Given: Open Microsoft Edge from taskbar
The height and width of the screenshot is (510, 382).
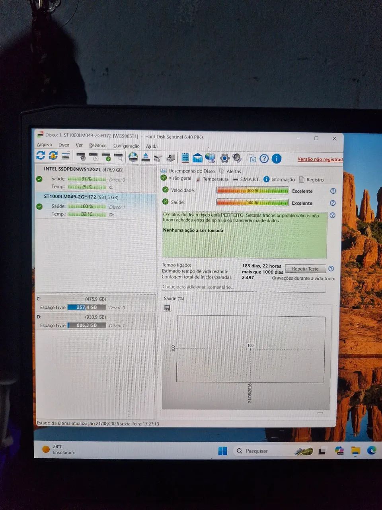Looking at the screenshot, I should coord(372,450).
